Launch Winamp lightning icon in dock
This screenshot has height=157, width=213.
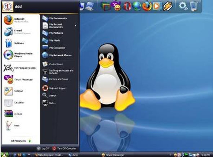[168, 6]
